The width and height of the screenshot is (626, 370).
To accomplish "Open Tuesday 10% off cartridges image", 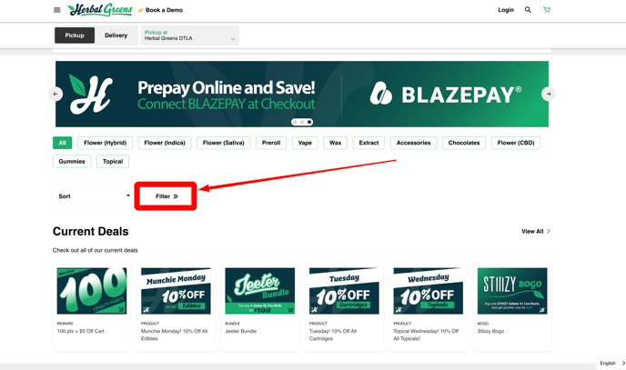I will tap(344, 291).
